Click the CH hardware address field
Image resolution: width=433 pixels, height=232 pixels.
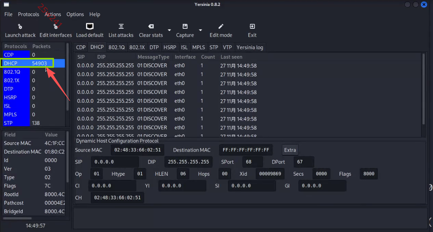point(117,198)
